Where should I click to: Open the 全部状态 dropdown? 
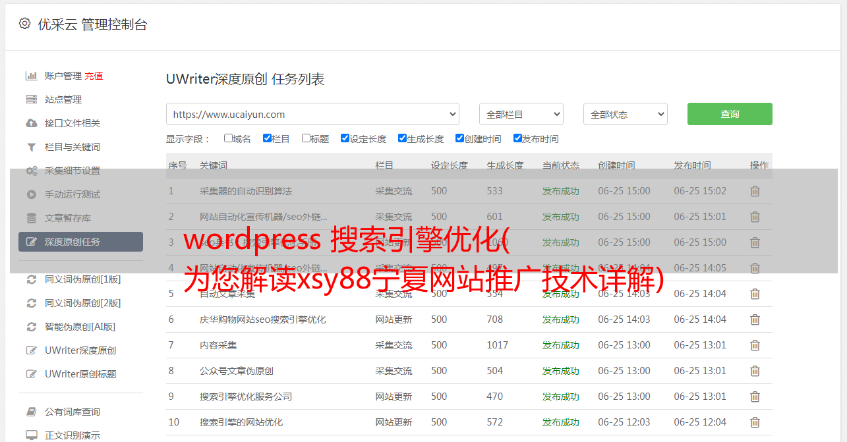click(626, 114)
